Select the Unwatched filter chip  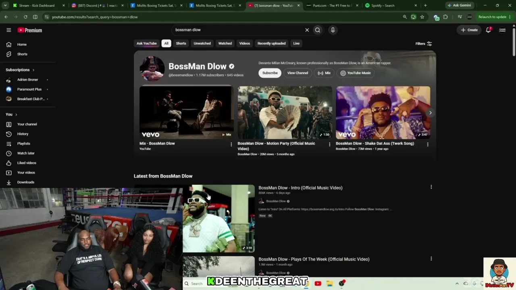[x=202, y=43]
